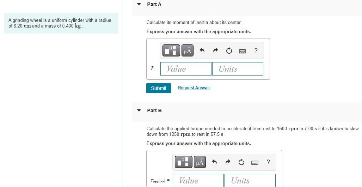Image resolution: width=362 pixels, height=187 pixels.
Task: Click Request Answer link for Part A
Action: click(x=194, y=88)
